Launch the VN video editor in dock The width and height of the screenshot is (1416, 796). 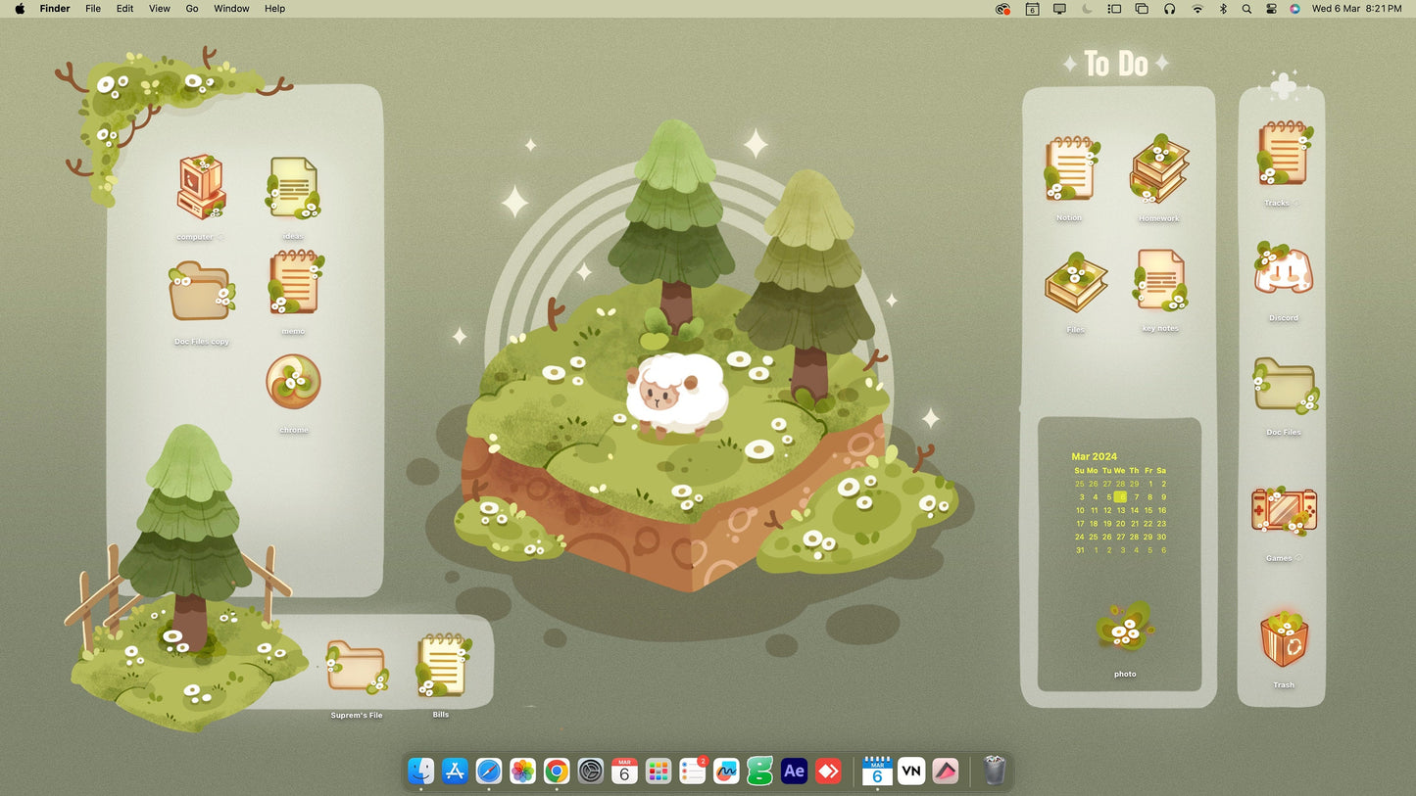(x=911, y=772)
